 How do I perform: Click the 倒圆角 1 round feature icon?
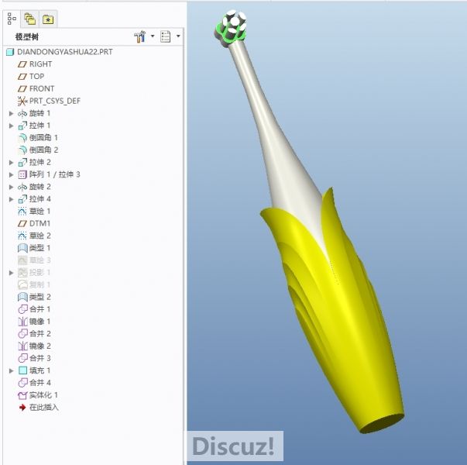click(22, 138)
